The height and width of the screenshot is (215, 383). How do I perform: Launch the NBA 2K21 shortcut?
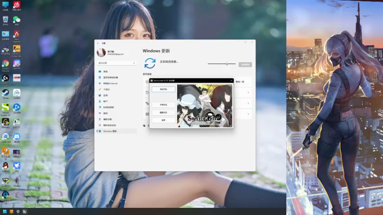[x=17, y=79]
